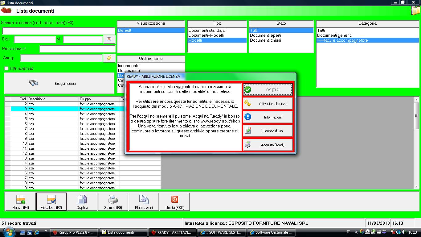421x237 pixels.
Task: Browse Anag with the folder icon
Action: (x=109, y=58)
